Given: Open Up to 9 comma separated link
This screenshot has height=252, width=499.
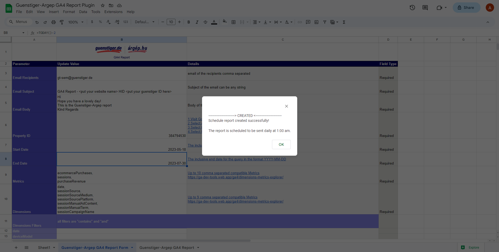Looking at the screenshot, I should point(223,197).
